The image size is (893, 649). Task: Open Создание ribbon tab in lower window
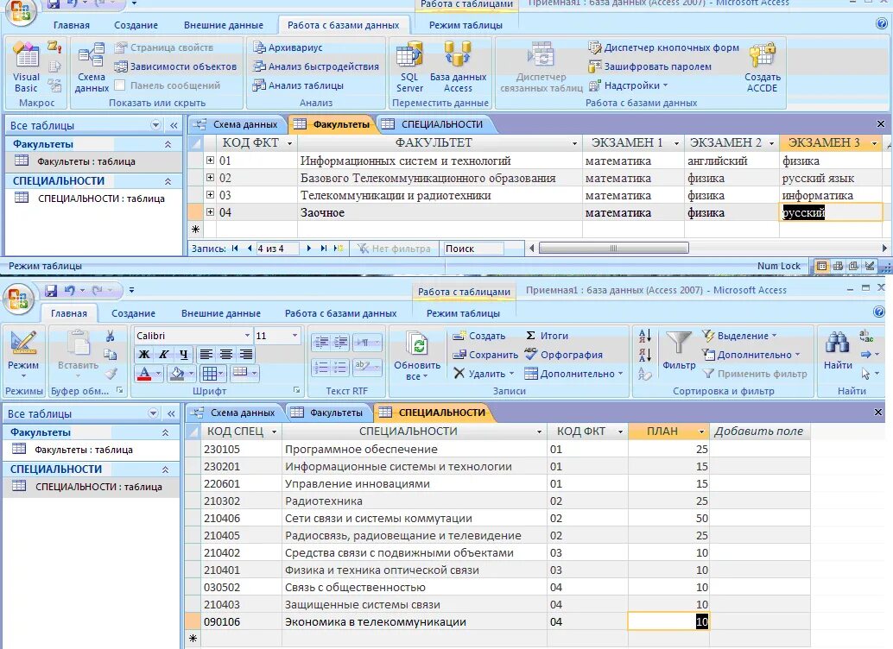(x=133, y=313)
